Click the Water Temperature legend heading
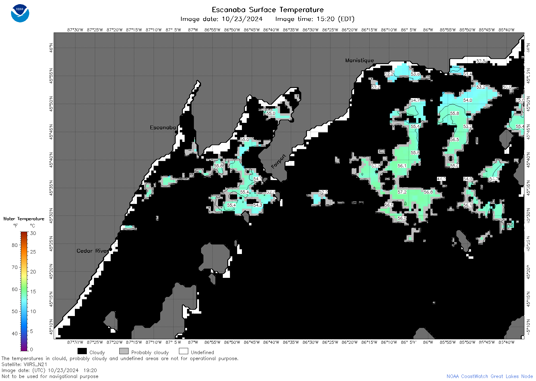The height and width of the screenshot is (381, 536). click(24, 219)
